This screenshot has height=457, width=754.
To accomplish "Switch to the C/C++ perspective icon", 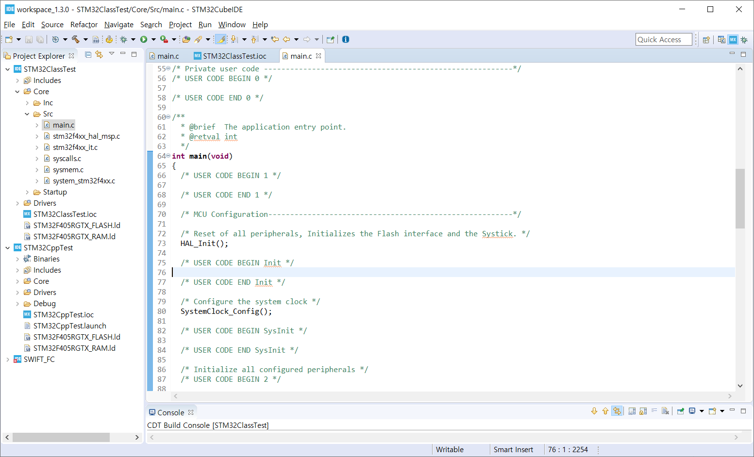I will click(721, 40).
